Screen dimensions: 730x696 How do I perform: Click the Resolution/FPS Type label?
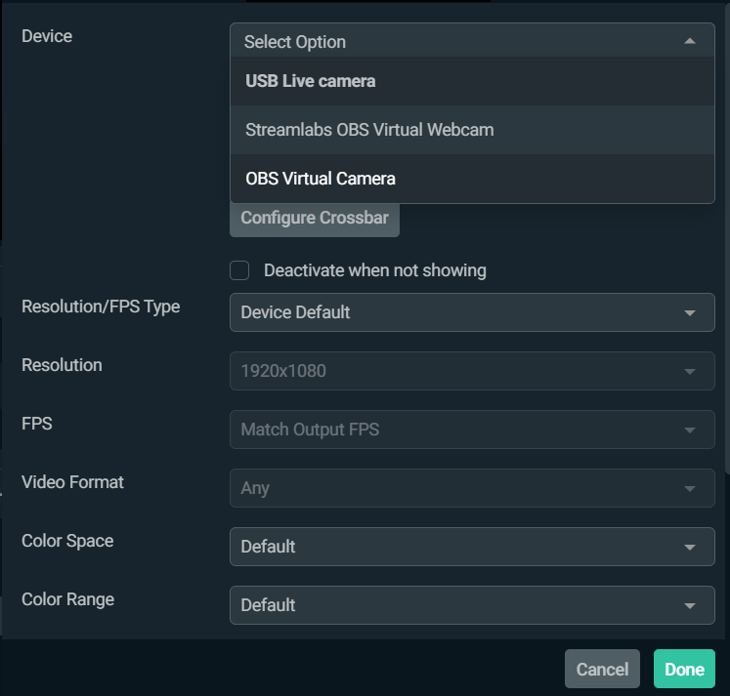101,307
